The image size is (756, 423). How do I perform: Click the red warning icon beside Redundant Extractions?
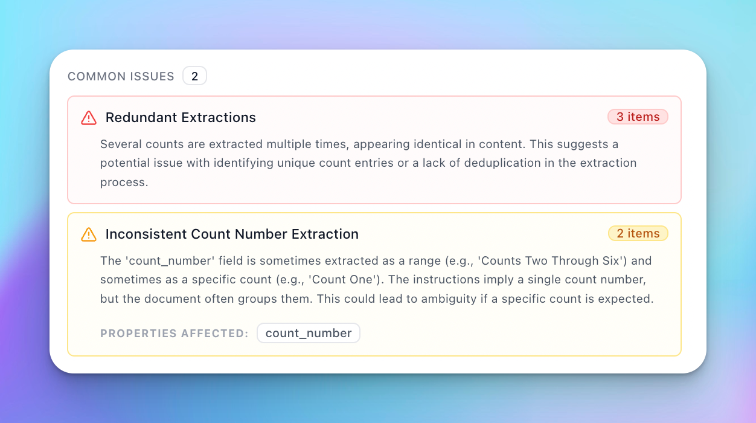[x=89, y=118]
